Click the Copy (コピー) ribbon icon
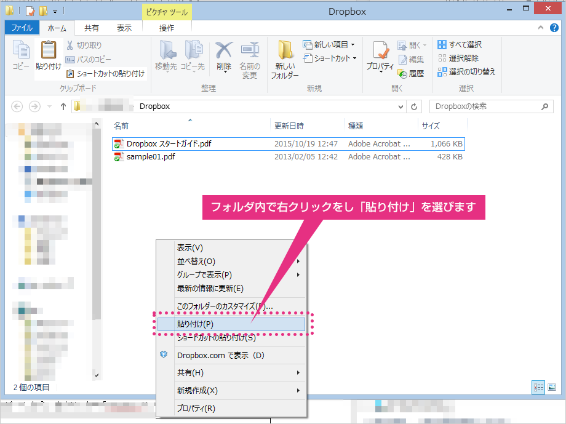 [x=21, y=55]
